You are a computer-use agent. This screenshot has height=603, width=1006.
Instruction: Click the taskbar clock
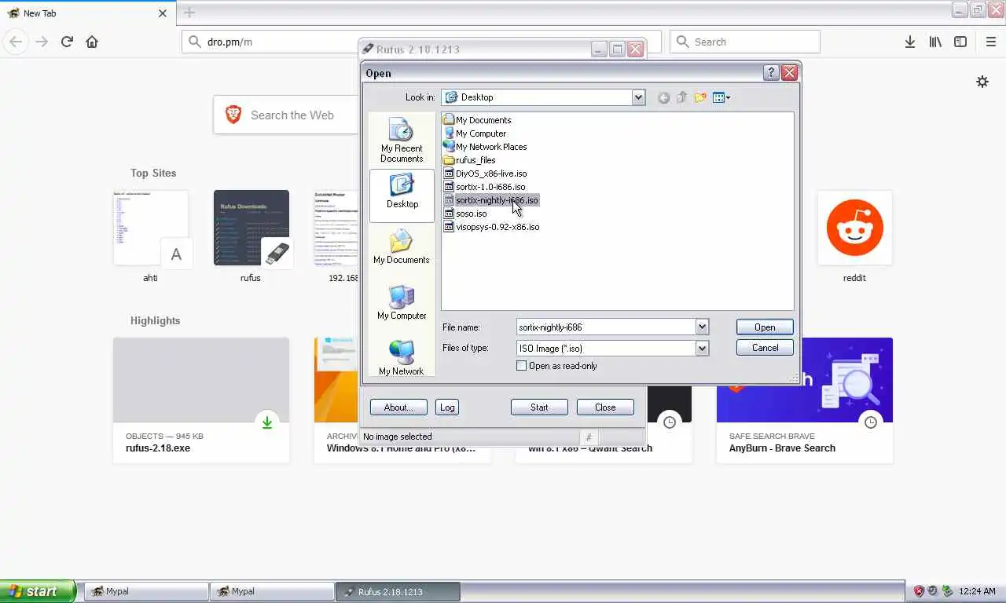tap(978, 591)
